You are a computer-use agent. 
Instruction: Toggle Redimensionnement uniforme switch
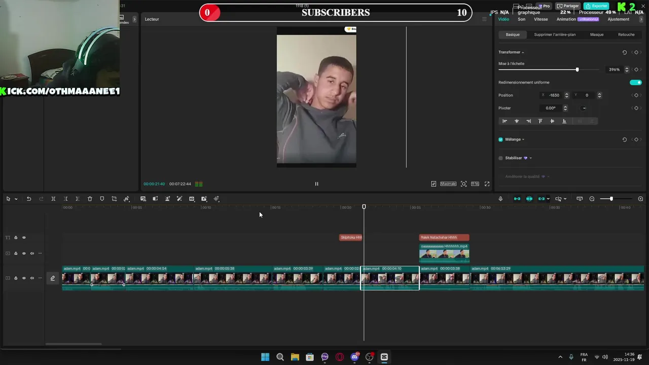636,82
